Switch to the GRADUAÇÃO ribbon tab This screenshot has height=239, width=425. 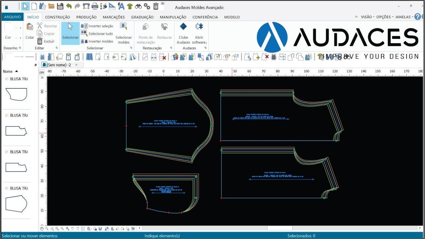pos(142,17)
